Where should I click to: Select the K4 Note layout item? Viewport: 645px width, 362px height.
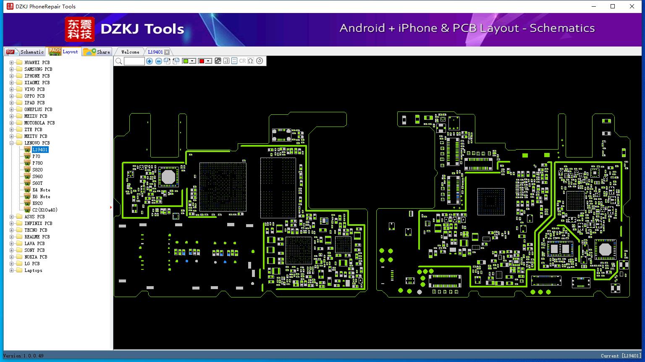point(41,190)
